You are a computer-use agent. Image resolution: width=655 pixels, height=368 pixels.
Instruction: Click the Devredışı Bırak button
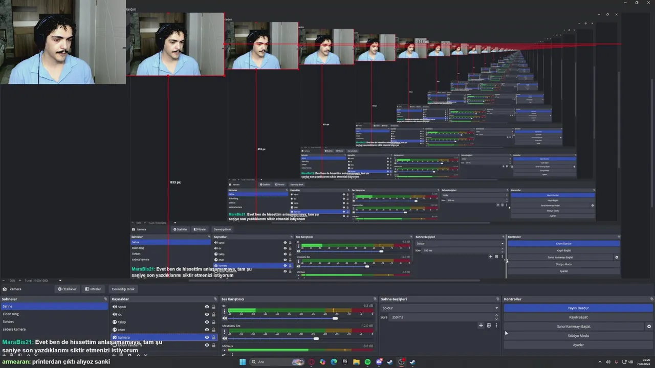123,289
